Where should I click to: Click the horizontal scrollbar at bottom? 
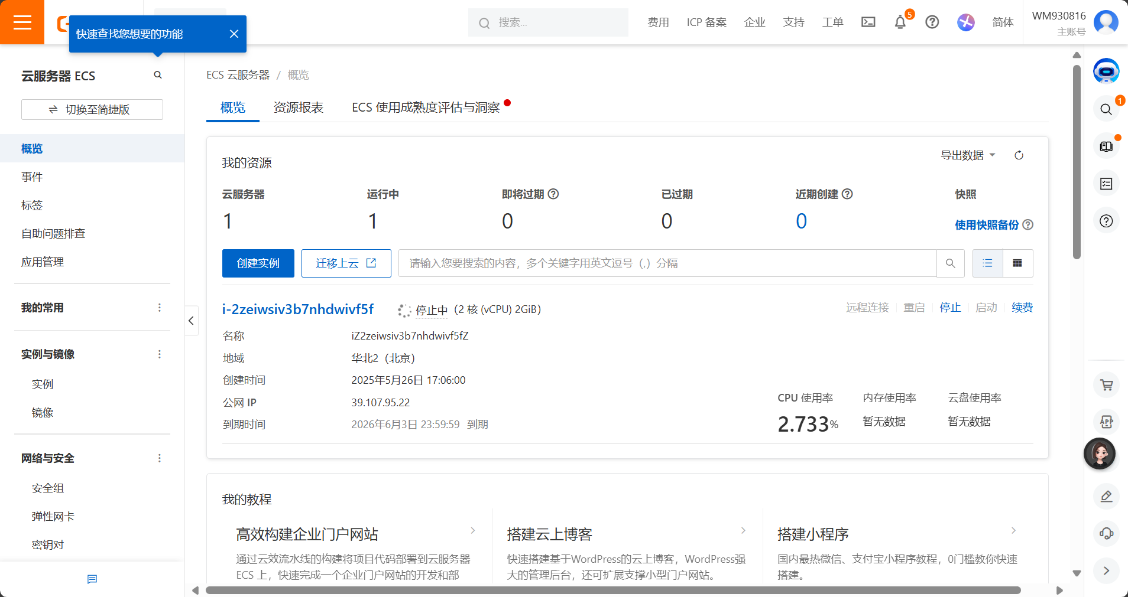[x=612, y=590]
